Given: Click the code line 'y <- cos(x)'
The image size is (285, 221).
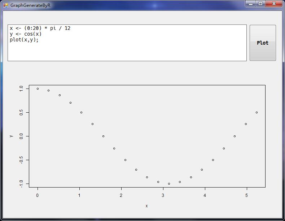Looking at the screenshot, I should tap(26, 34).
